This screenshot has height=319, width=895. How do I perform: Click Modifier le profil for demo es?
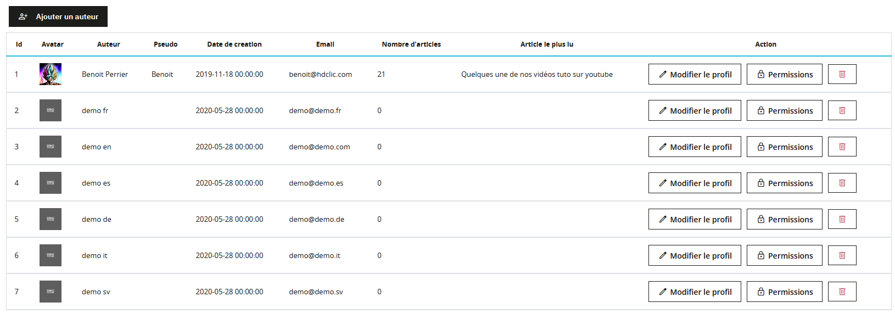click(695, 183)
